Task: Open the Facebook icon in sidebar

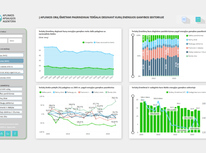Action: [15, 134]
